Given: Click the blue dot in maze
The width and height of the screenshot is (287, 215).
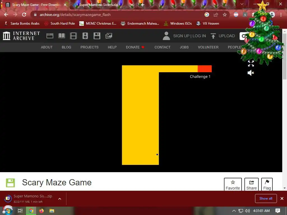Looking at the screenshot, I should 157,155.
